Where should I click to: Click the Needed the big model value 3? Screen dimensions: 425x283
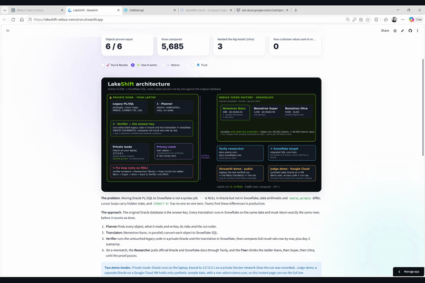tap(220, 46)
